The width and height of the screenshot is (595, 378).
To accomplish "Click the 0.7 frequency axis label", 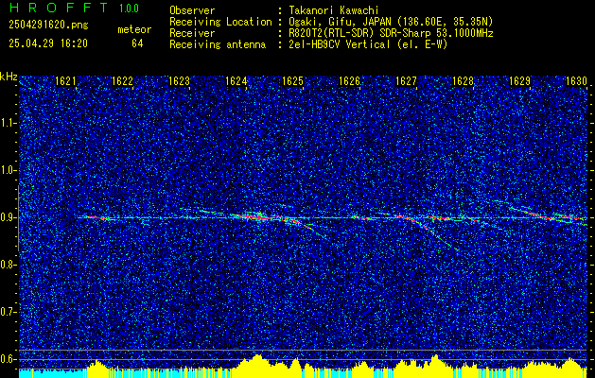I will pyautogui.click(x=8, y=312).
